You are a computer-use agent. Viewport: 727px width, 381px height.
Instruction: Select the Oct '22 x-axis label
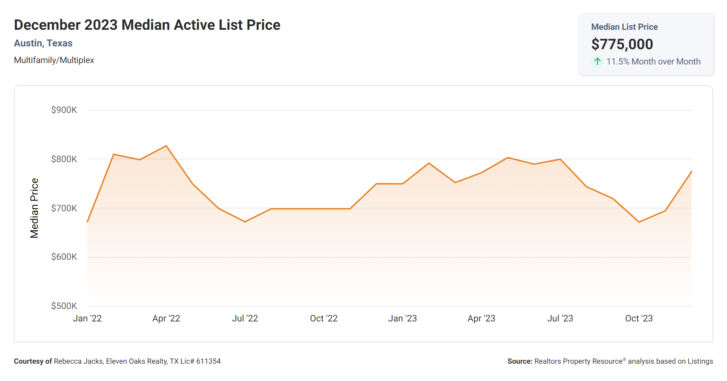(x=324, y=318)
